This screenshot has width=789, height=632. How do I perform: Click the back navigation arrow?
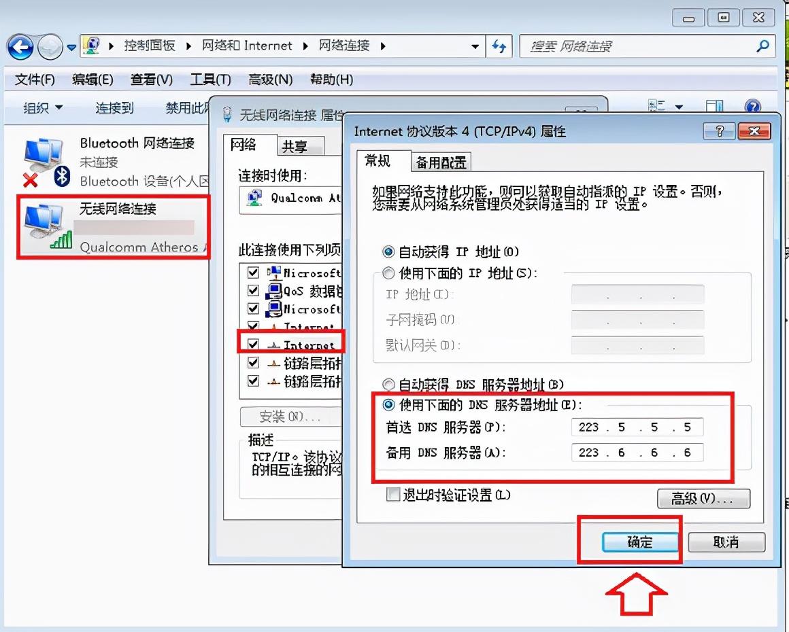coord(20,46)
